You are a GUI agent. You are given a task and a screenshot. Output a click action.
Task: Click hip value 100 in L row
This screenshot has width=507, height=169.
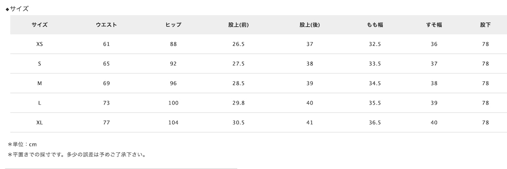coord(173,103)
